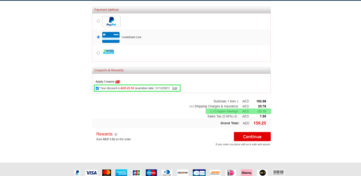Screen dimensions: 361x176
Task: Click the Visa logo in the footer
Action: (91, 173)
